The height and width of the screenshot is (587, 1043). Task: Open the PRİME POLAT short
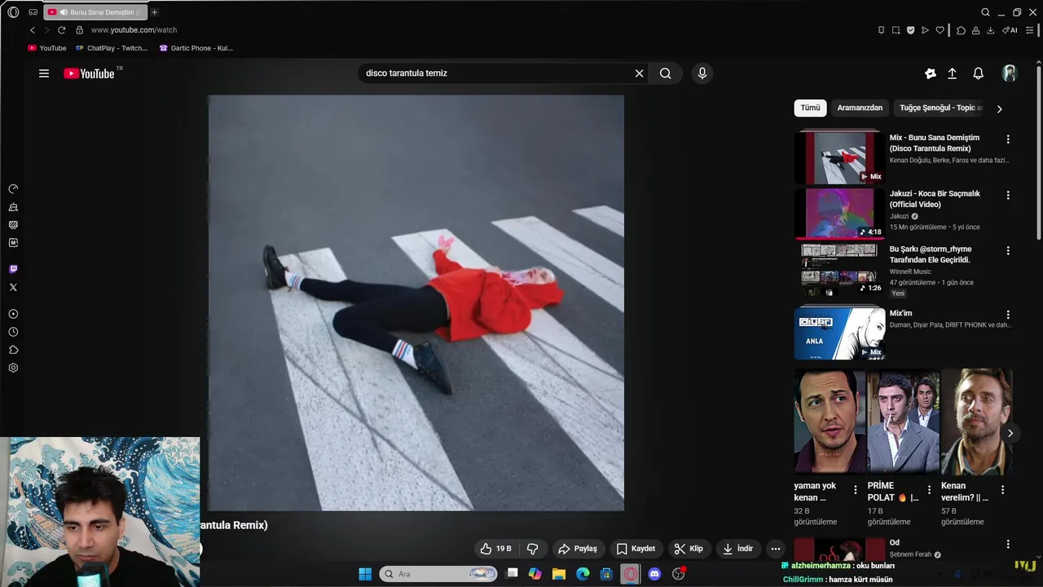903,421
